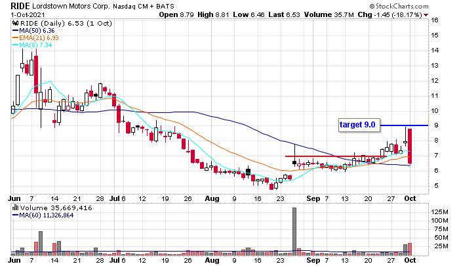
Task: Click the Jun date label under the volume panel
Action: 14,260
